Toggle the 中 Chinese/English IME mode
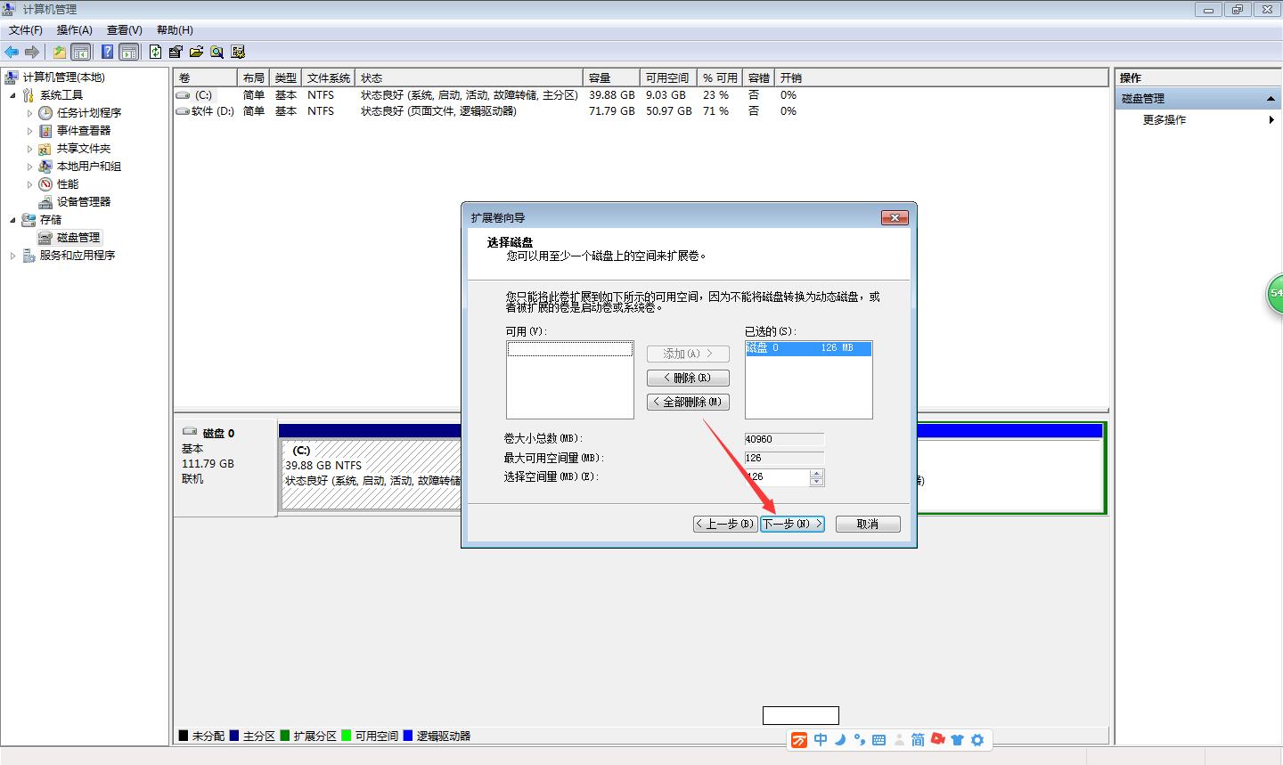 point(821,739)
